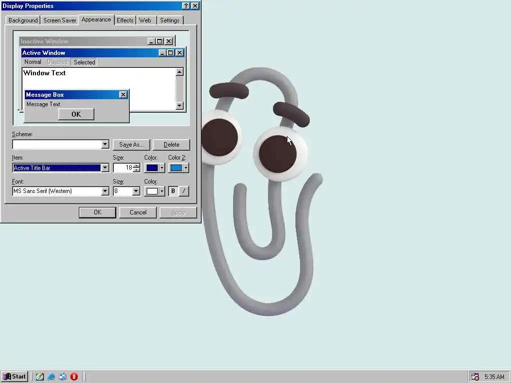Switch to the Background tab
The height and width of the screenshot is (383, 511).
pos(23,20)
